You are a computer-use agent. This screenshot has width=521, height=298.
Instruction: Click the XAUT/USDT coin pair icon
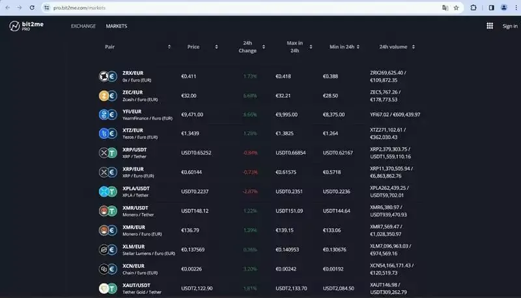[108, 288]
